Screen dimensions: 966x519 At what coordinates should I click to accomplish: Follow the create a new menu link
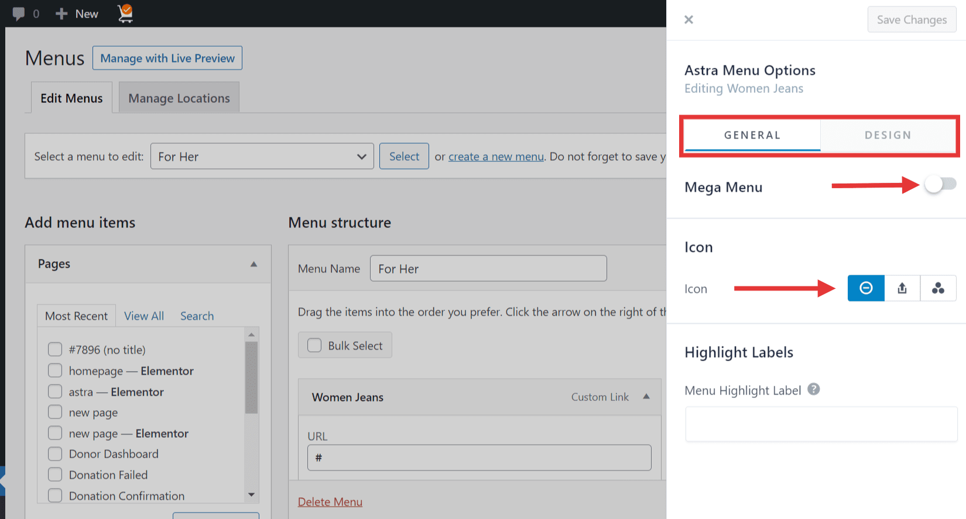496,157
